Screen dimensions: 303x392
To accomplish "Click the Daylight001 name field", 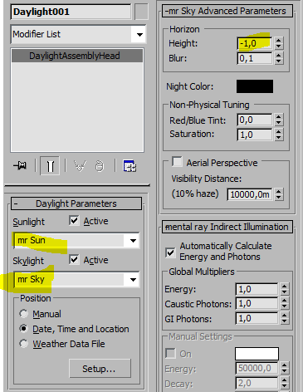I will click(71, 12).
